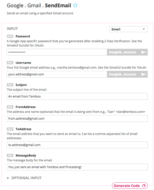
Task: Click the Abc badge beside ToAddress
Action: (x=10, y=129)
